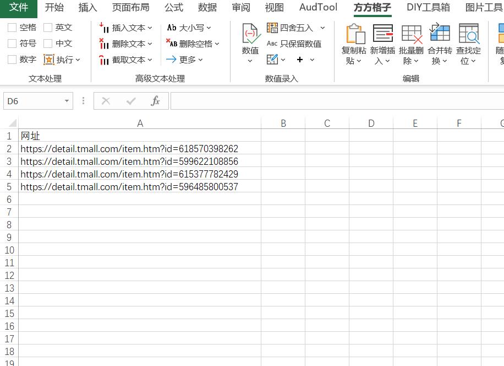
Task: Click the plus sign icon in 数值录入
Action: click(x=299, y=60)
